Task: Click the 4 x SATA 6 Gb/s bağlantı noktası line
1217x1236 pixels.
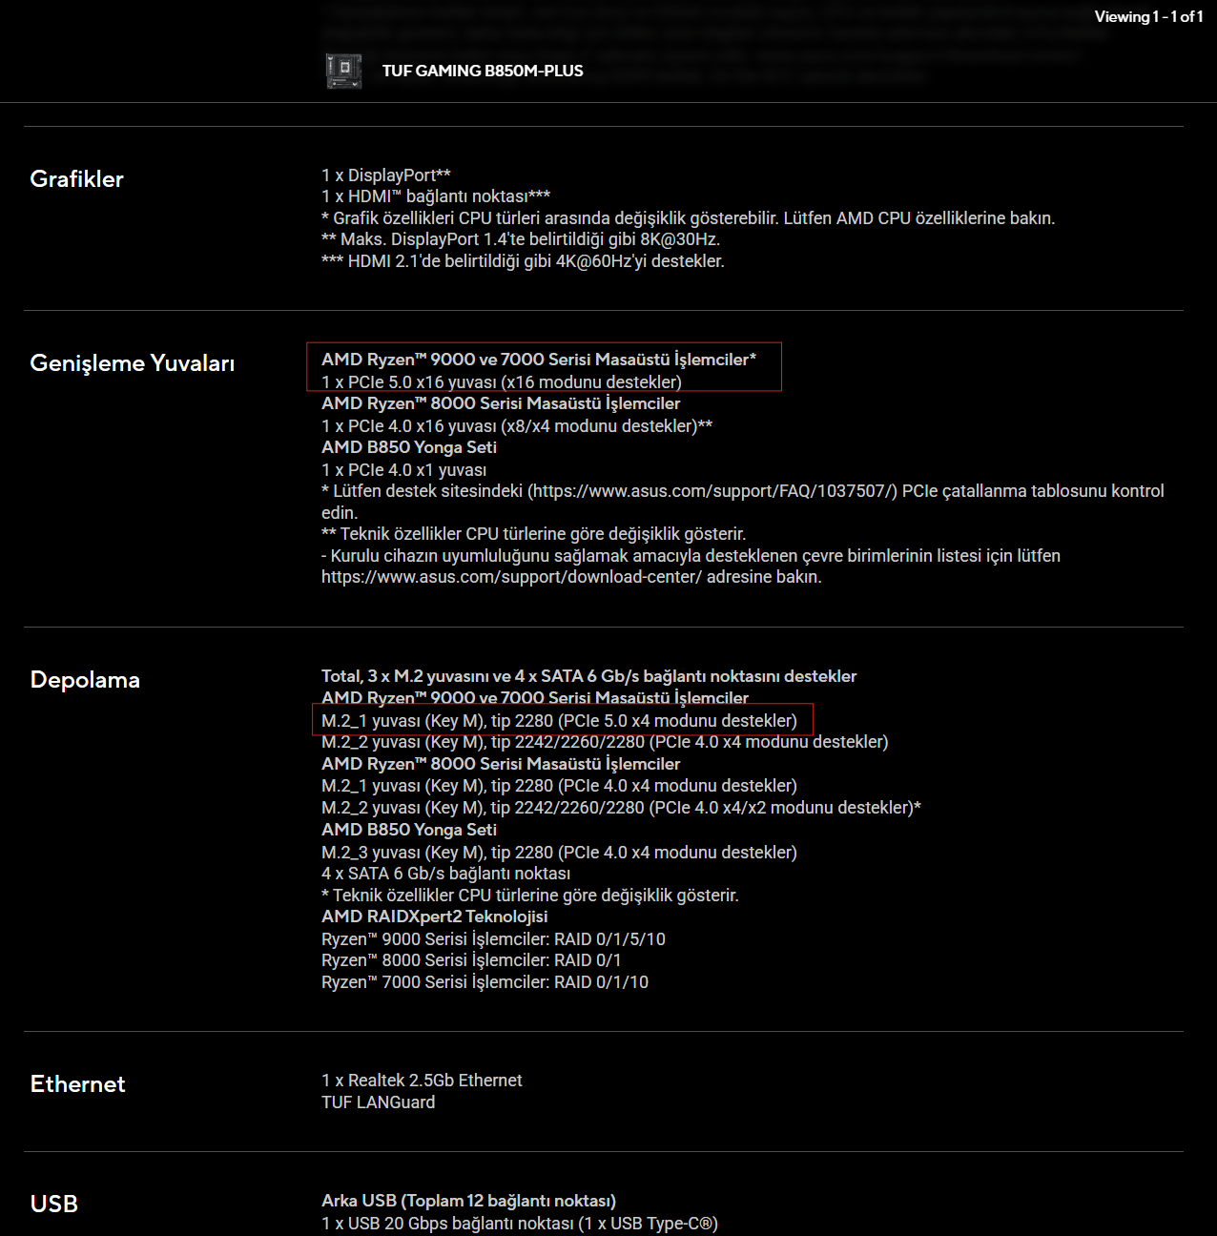Action: (446, 874)
